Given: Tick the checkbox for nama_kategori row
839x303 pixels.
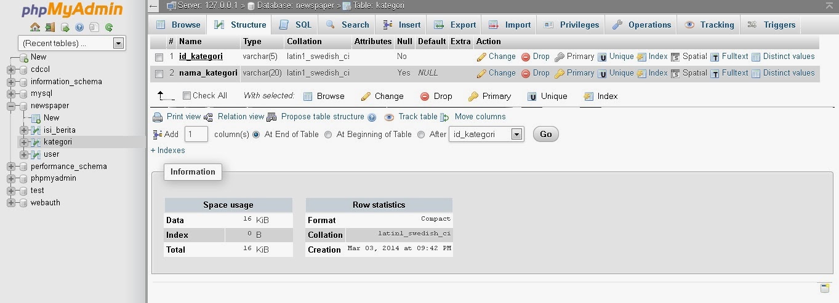Looking at the screenshot, I should tap(159, 74).
